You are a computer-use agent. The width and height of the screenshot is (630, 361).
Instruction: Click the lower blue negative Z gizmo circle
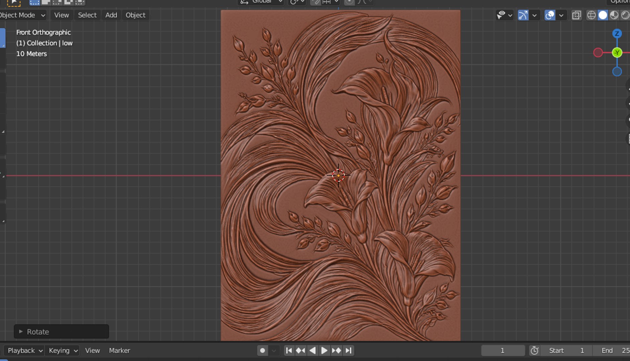click(617, 72)
